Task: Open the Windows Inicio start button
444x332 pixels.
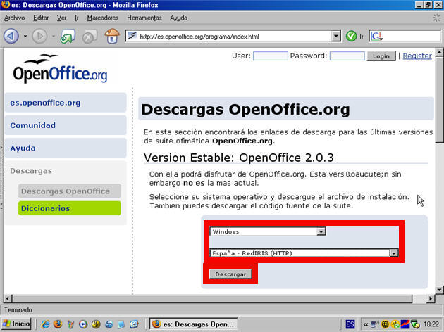Action: (x=17, y=324)
